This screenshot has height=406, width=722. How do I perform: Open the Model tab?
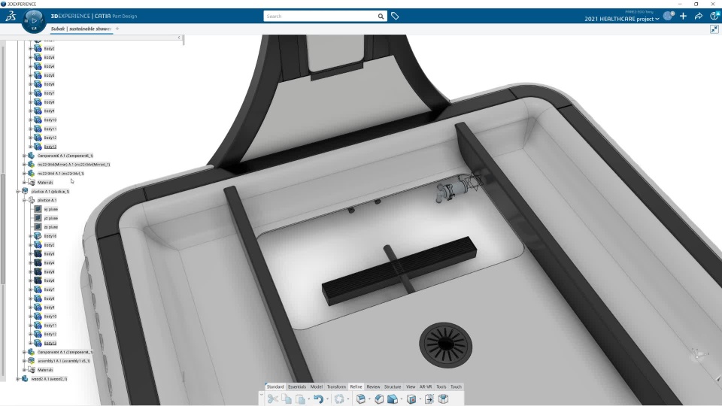[317, 386]
